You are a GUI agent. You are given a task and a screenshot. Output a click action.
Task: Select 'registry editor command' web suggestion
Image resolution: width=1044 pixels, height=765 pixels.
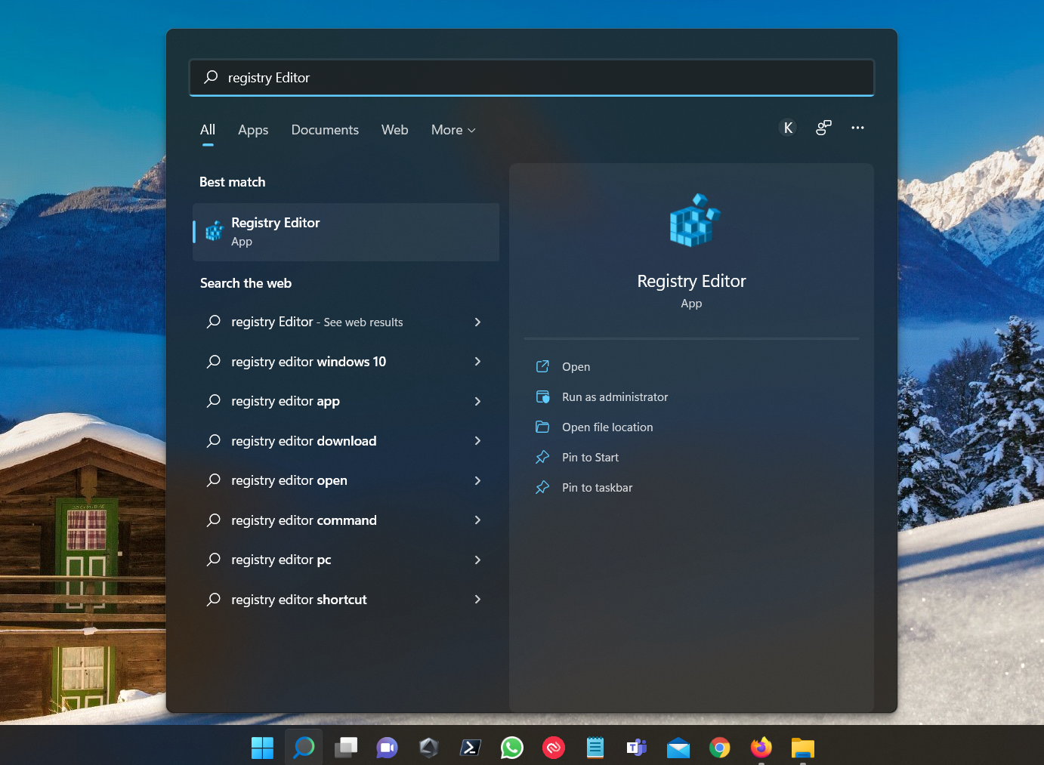point(346,520)
